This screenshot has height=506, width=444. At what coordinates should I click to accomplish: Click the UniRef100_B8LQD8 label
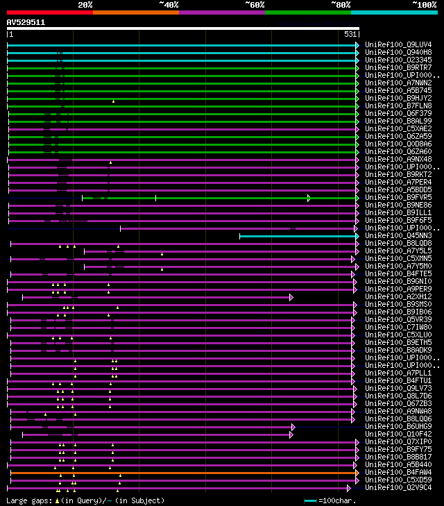click(398, 244)
